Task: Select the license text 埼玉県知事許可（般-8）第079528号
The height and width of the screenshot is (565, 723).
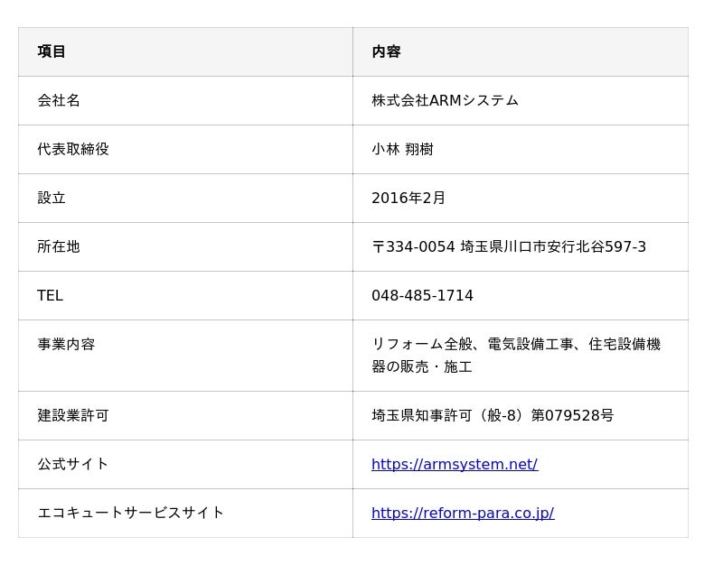Action: pyautogui.click(x=493, y=415)
